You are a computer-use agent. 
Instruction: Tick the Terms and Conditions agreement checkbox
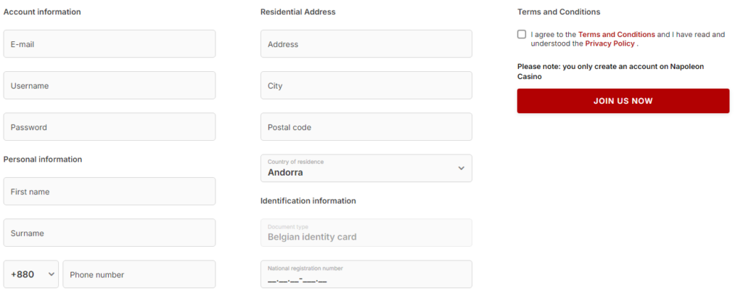click(522, 34)
